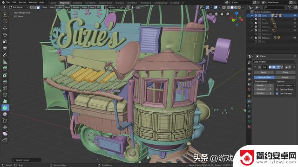Open the Global transform orientation dropdown

click(x=112, y=7)
